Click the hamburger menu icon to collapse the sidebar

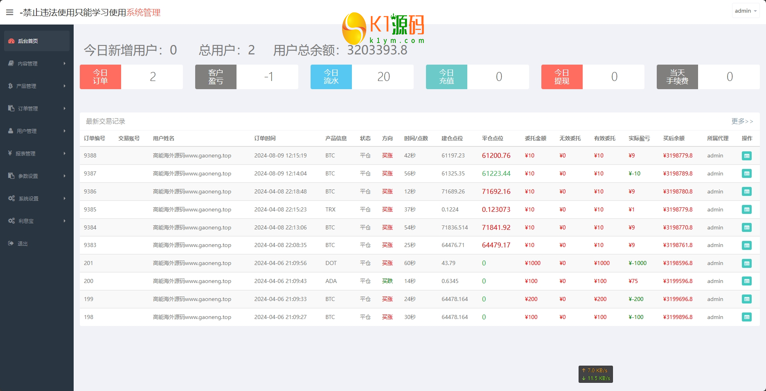pyautogui.click(x=10, y=12)
